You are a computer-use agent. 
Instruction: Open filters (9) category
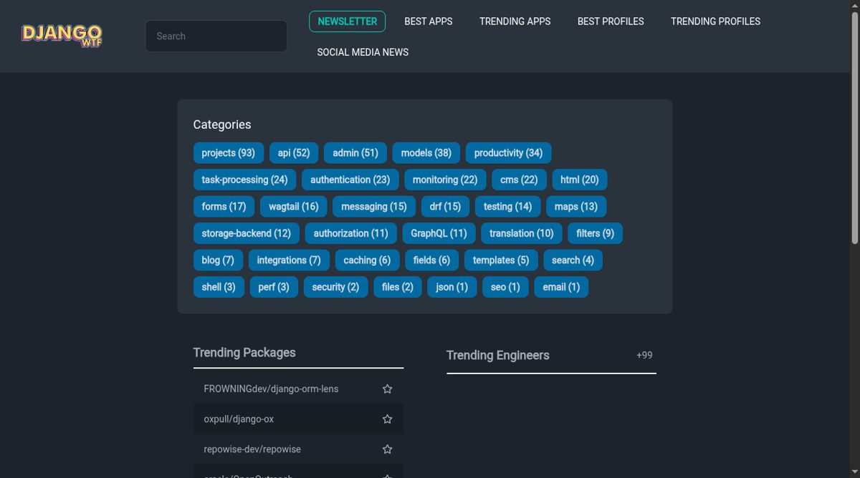[595, 233]
